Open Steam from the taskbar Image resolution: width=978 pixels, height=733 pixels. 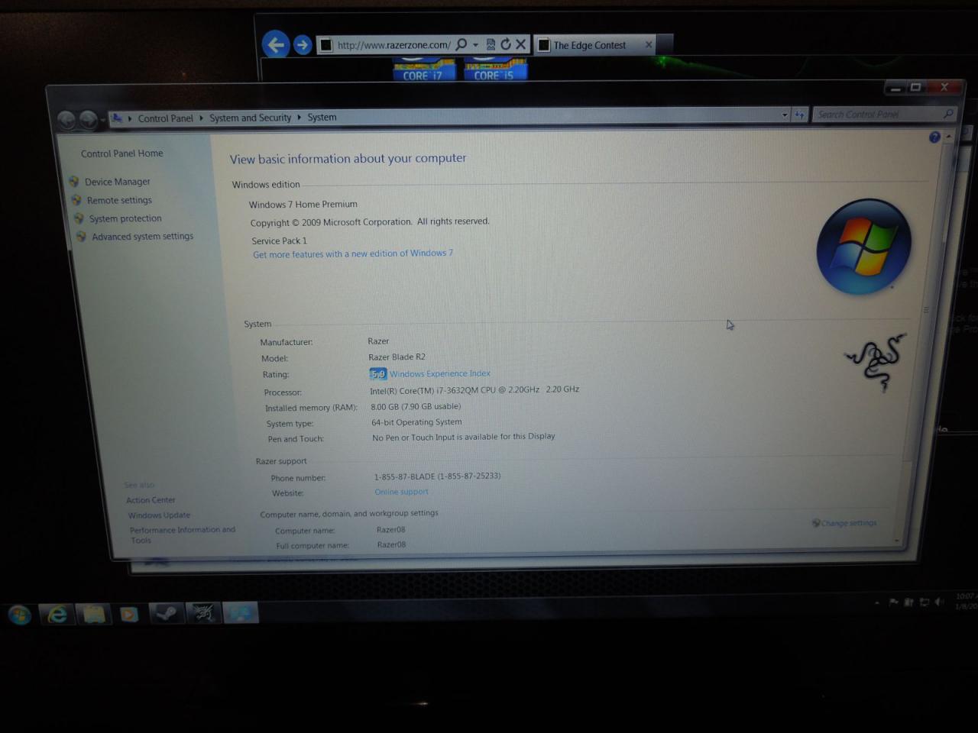pos(166,613)
